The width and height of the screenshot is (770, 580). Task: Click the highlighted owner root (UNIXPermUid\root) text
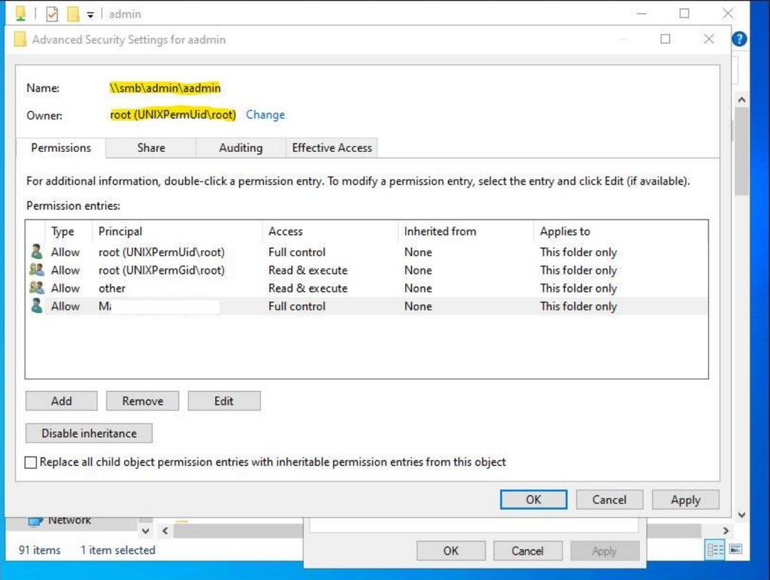(x=173, y=115)
